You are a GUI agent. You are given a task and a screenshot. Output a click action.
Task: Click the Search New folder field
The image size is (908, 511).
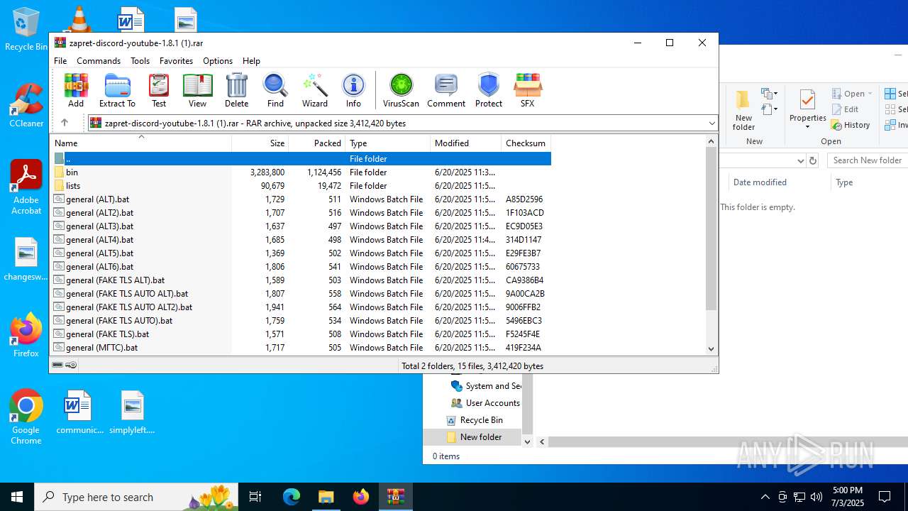click(x=868, y=160)
